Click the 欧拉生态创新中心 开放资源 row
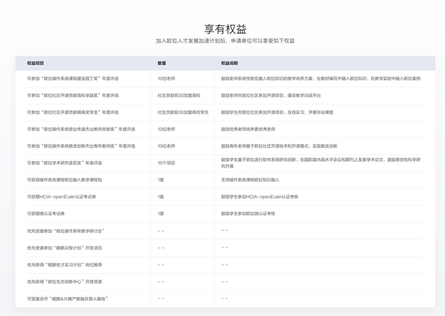The height and width of the screenshot is (316, 445). click(64, 281)
